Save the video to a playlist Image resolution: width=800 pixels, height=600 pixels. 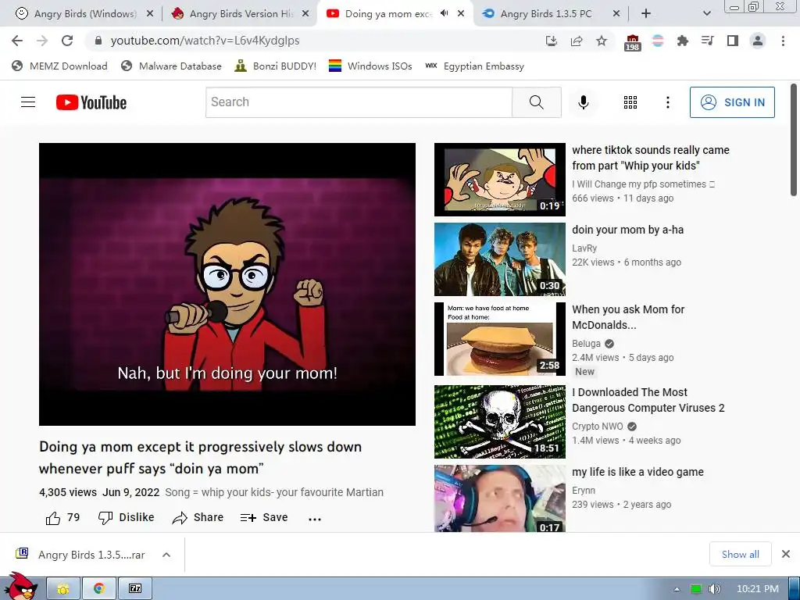click(x=264, y=518)
